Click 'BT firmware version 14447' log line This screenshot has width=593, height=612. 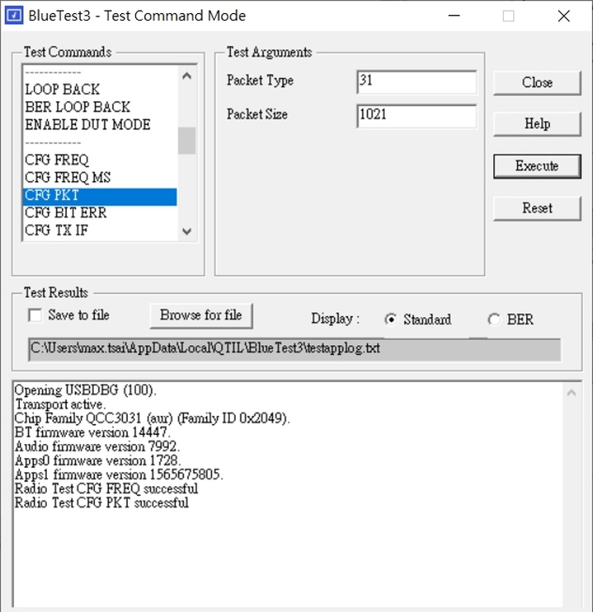(x=92, y=432)
